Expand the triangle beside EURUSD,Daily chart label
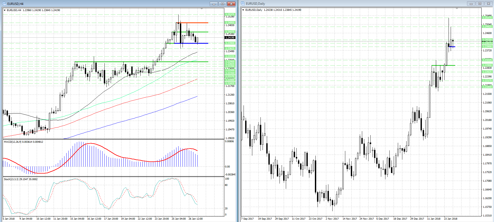The height and width of the screenshot is (222, 494). coord(243,10)
